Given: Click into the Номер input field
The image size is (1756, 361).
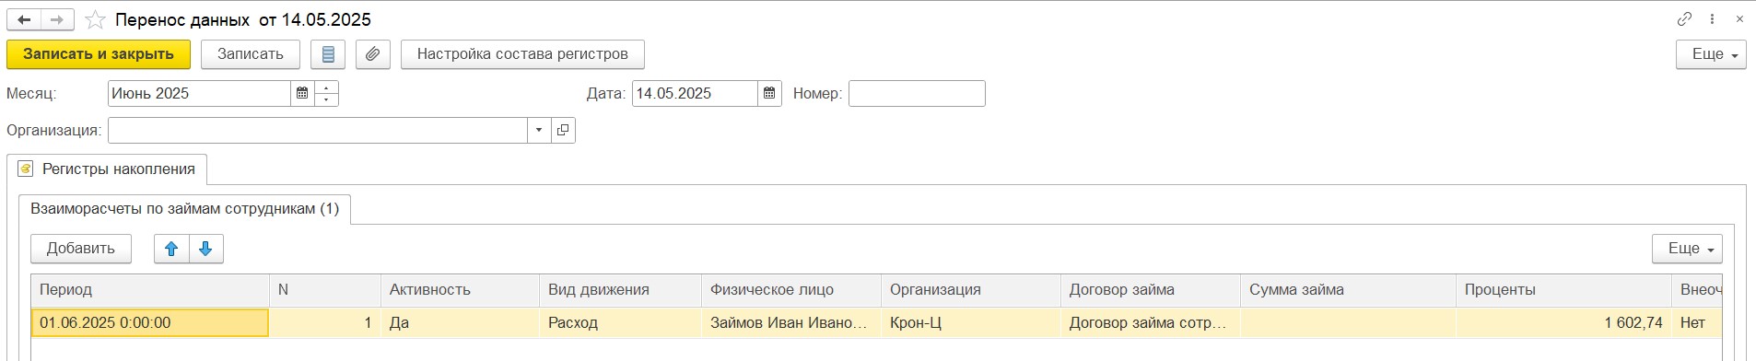Looking at the screenshot, I should [917, 93].
